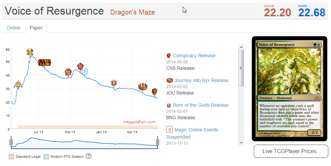331x166 pixels.
Task: Open the Conspiracy Release link
Action: [195, 56]
